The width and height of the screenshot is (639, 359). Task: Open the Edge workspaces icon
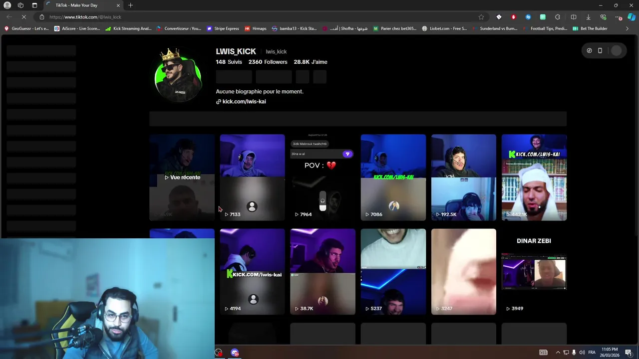point(20,5)
